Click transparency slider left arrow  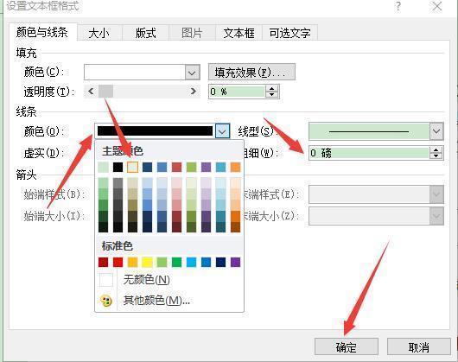[x=91, y=92]
